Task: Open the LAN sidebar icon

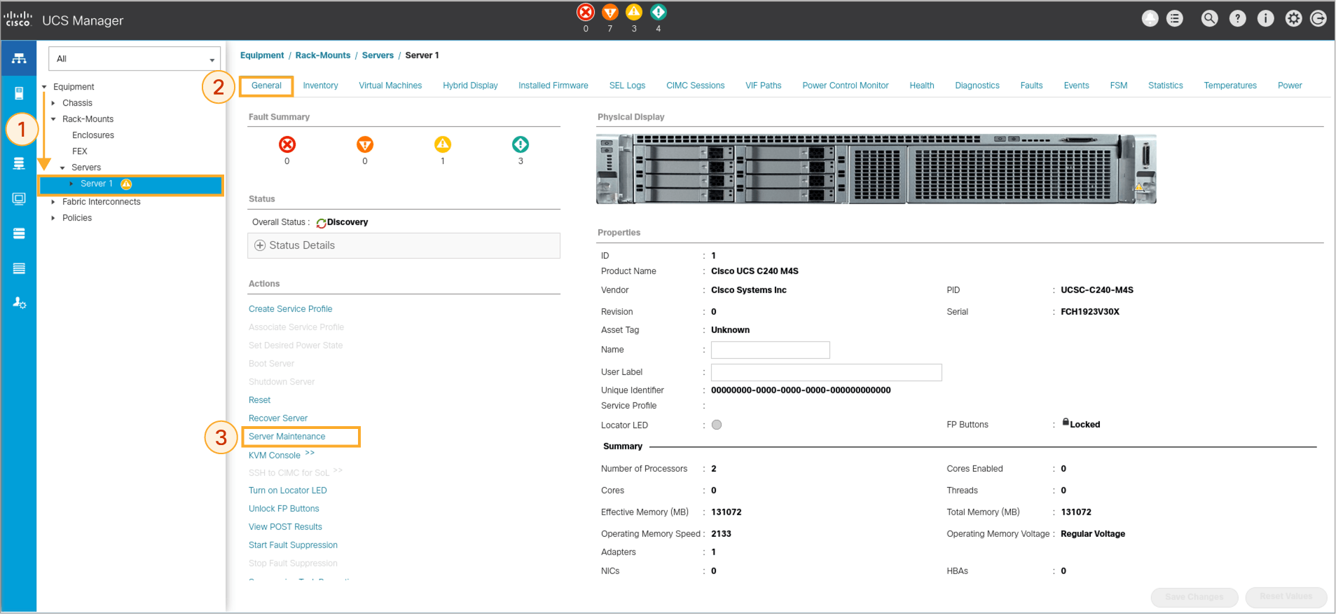Action: click(x=19, y=163)
